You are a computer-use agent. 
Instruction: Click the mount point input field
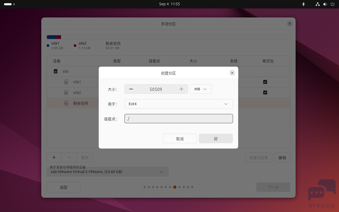tap(179, 119)
